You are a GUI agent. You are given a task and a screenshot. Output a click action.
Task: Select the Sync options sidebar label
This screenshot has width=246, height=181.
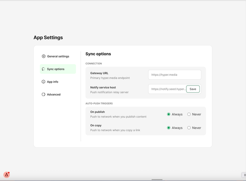[56, 69]
